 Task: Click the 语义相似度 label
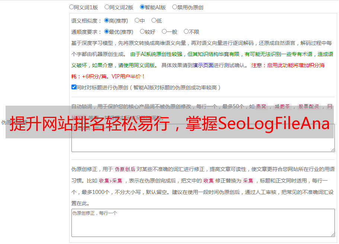coord(86,21)
